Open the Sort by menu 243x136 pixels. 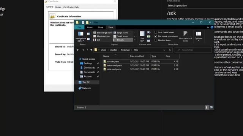pos(142,37)
